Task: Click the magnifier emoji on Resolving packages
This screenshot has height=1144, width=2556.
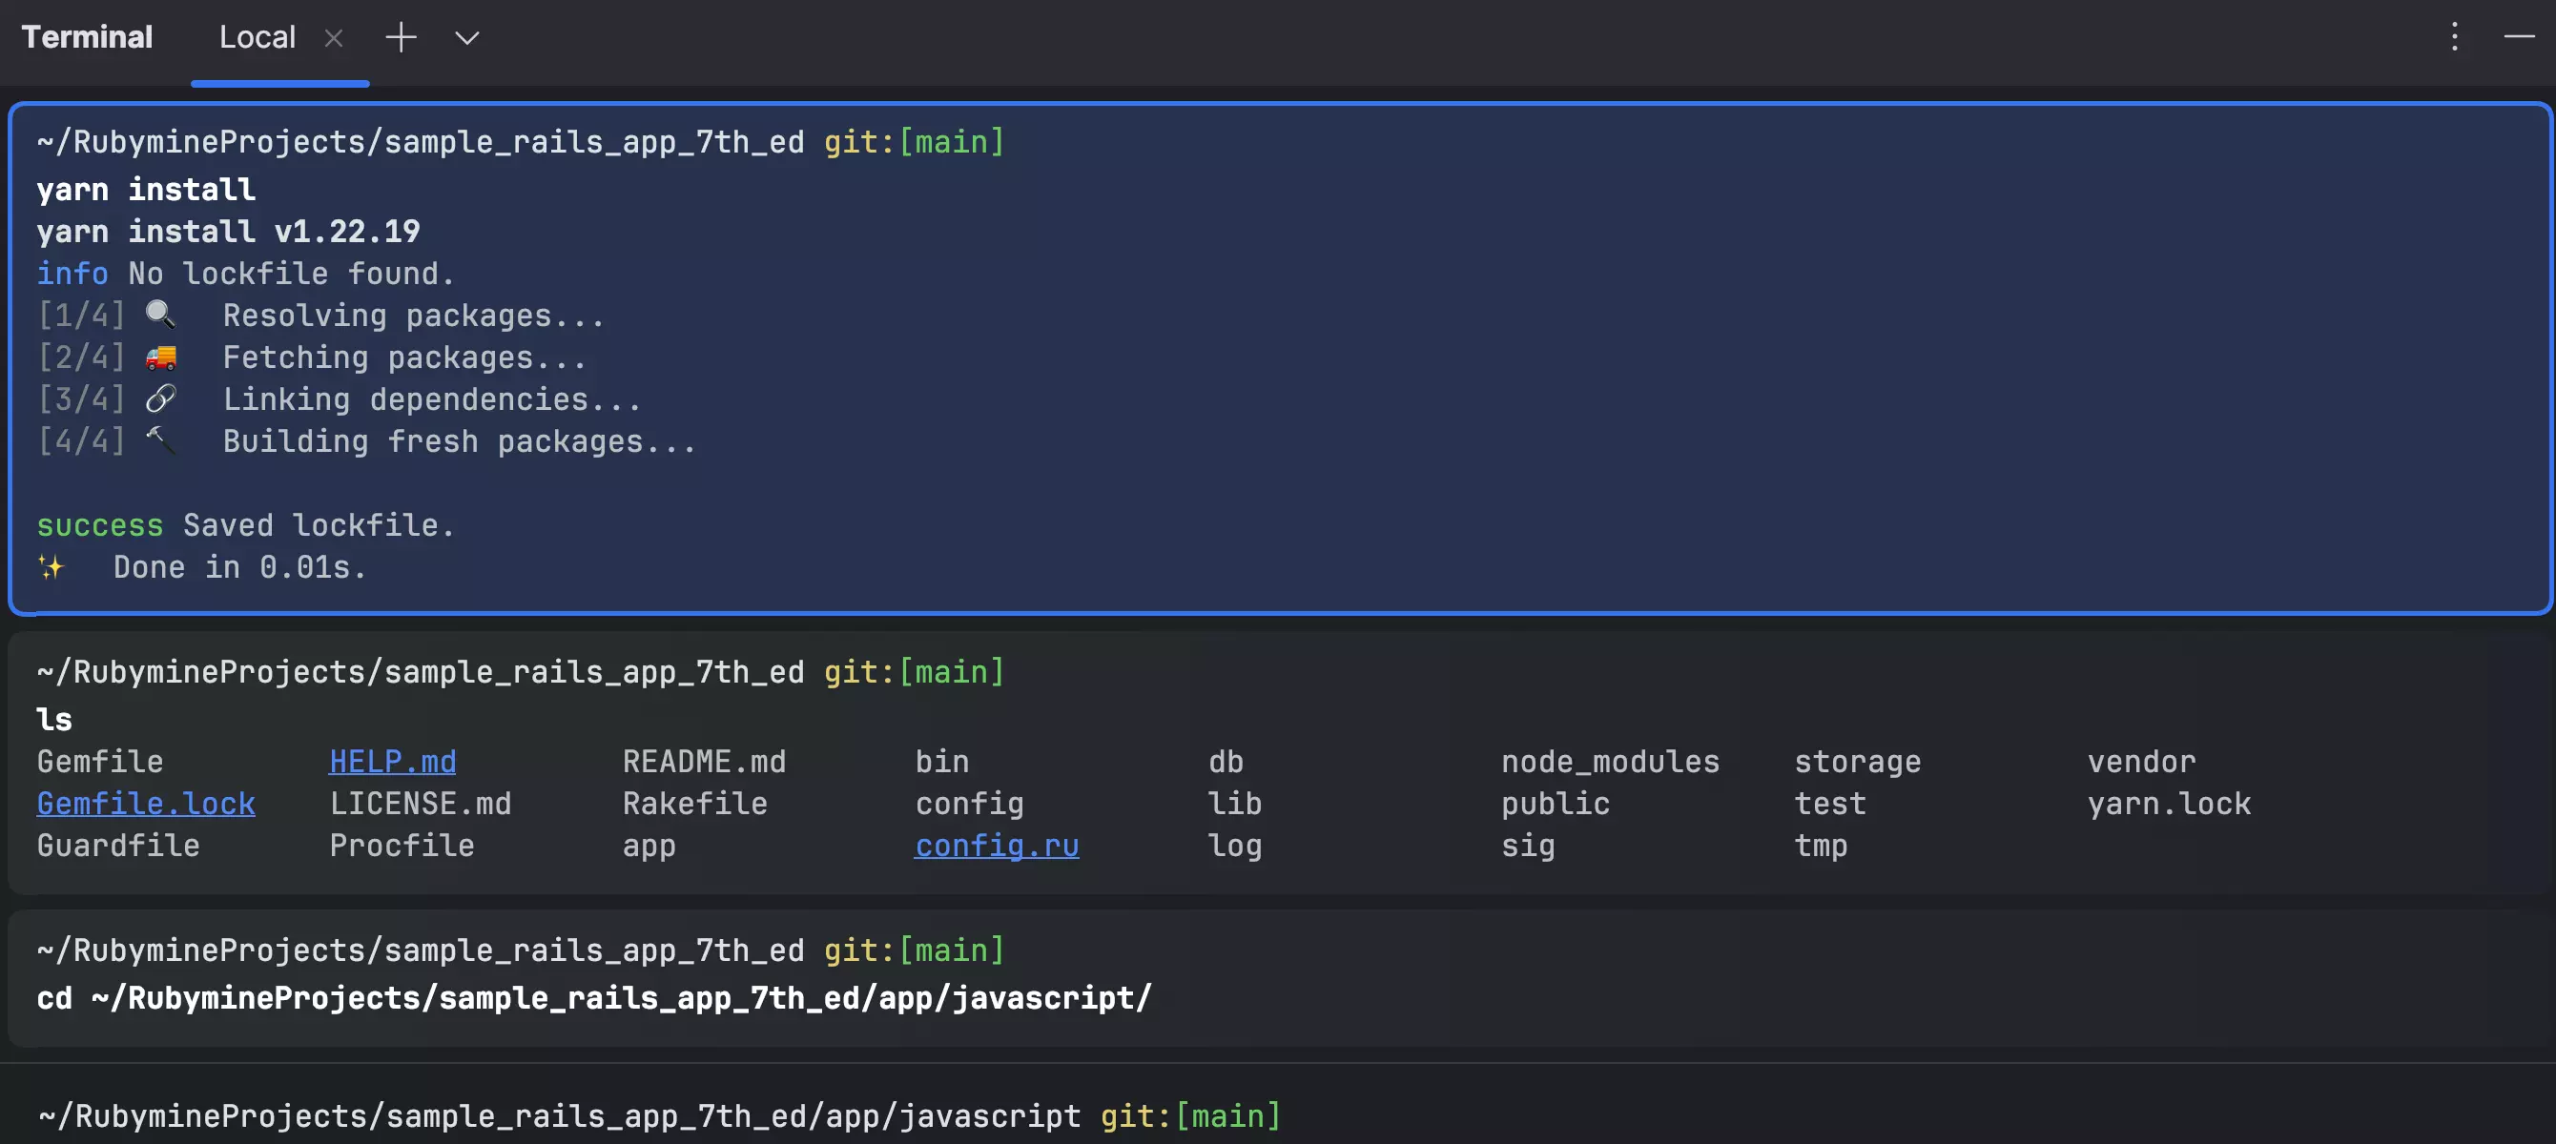Action: click(160, 315)
